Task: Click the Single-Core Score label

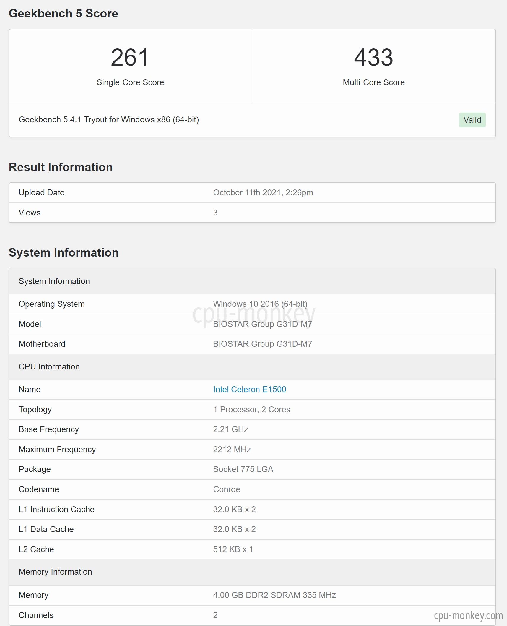Action: [130, 82]
